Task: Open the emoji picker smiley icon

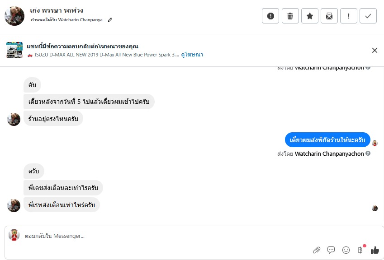Action: [346, 250]
